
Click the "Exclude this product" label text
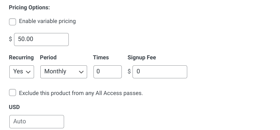pyautogui.click(x=45, y=93)
